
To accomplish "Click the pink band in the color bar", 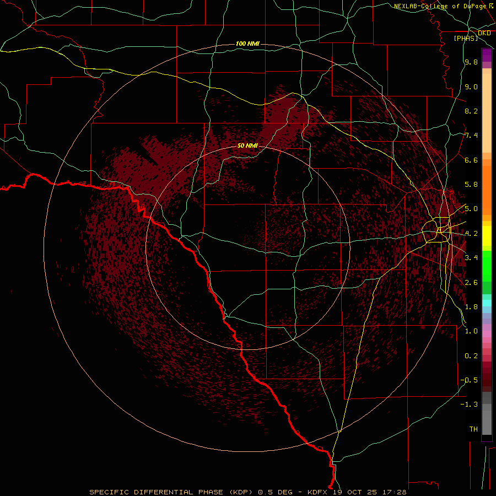I will coord(487,334).
